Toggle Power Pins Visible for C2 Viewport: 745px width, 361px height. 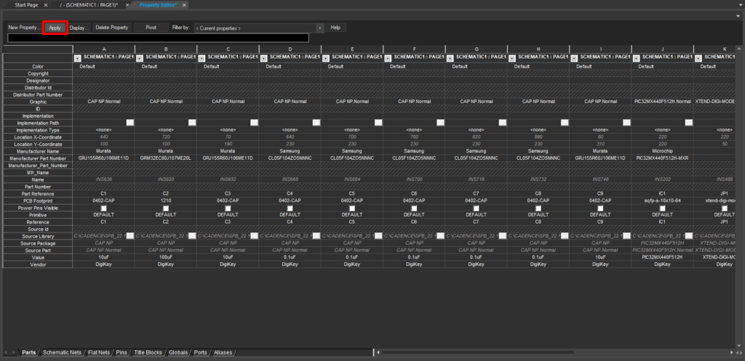(166, 208)
